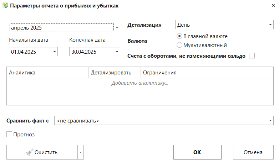The height and width of the screenshot is (167, 279).
Task: Toggle Счета с оборотами, не изменяющими сальдо checkbox
Action: (x=252, y=56)
